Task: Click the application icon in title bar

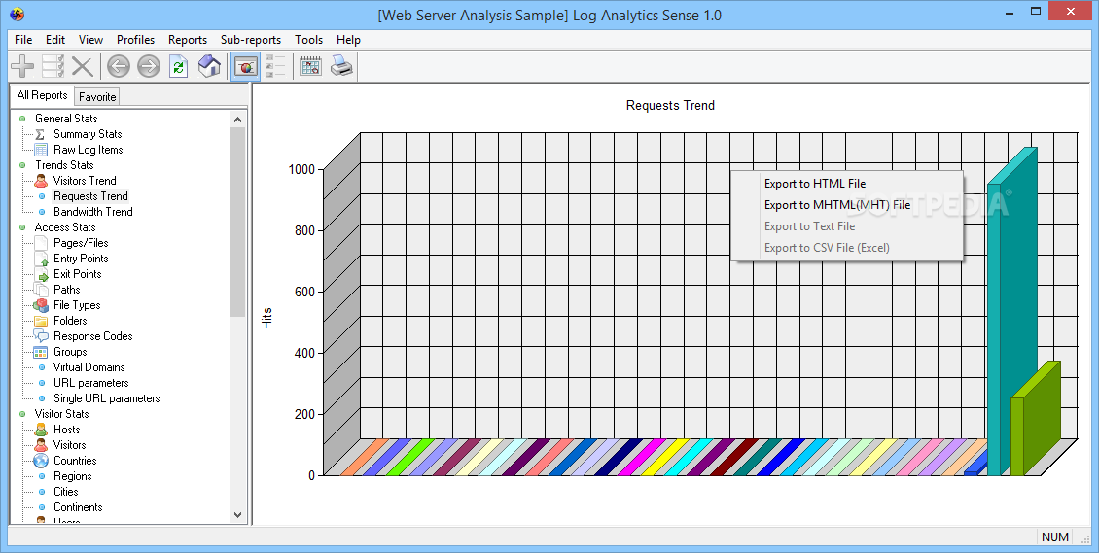Action: click(x=17, y=14)
